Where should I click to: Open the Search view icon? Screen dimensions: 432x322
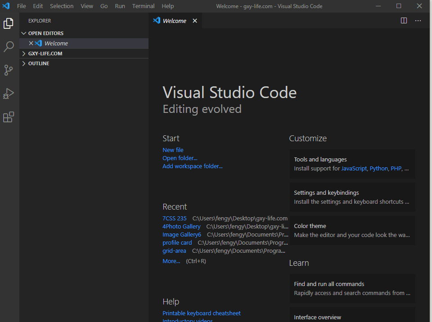coord(9,47)
